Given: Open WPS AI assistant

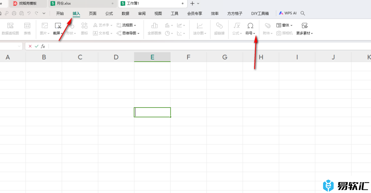Looking at the screenshot, I should coord(288,13).
